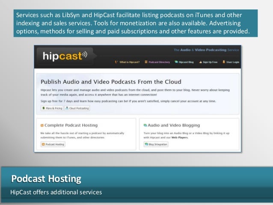Image resolution: width=273 pixels, height=205 pixels.
Task: Click the Complete Podcast Hosting RSS icon
Action: [x=42, y=125]
